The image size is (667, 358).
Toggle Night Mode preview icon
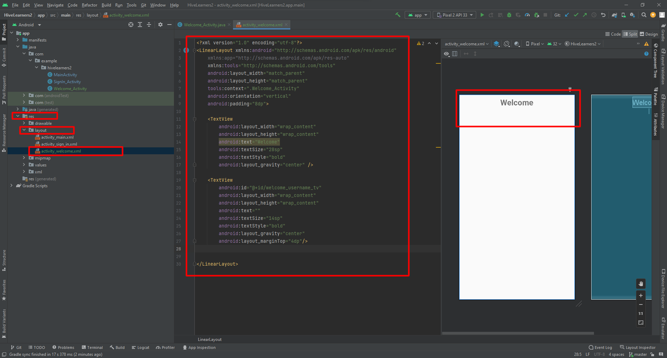[517, 44]
